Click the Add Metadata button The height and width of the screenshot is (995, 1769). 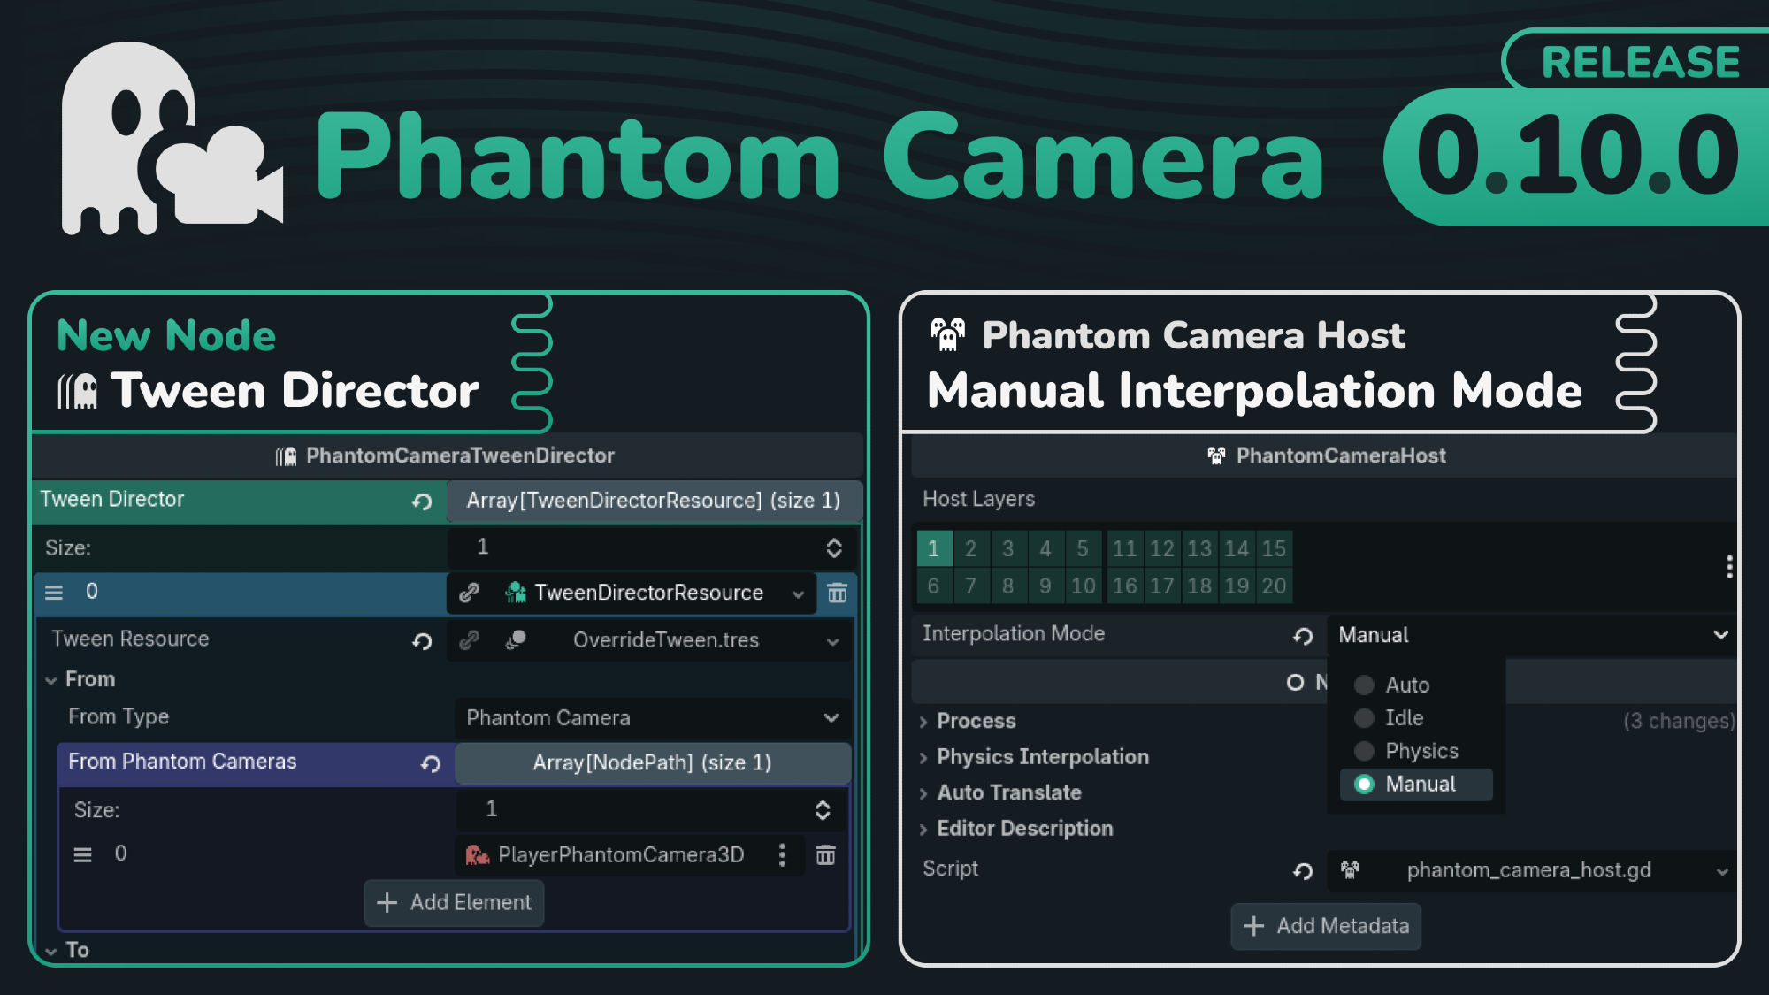coord(1325,926)
